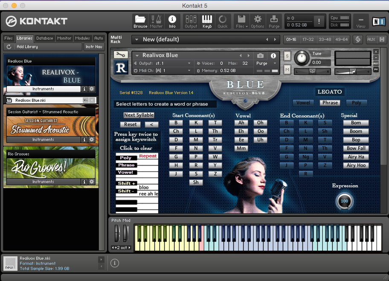Viewport: 389px width, 281px height.
Task: Load previous instrument with left arrow
Action: coord(241,55)
